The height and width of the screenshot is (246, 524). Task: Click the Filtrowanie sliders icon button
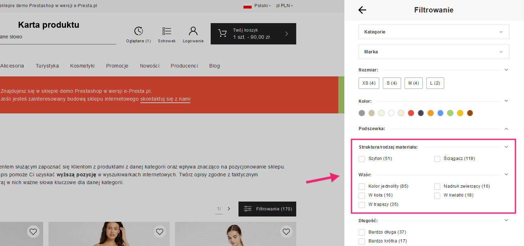(x=247, y=209)
